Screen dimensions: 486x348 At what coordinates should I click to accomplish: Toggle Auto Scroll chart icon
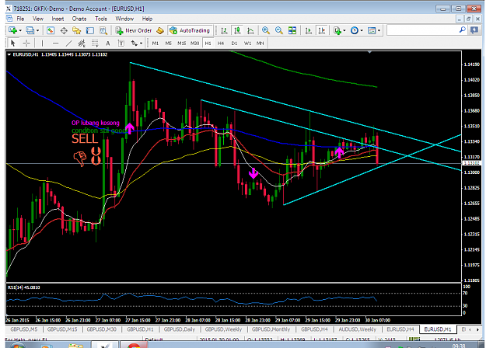pos(309,30)
